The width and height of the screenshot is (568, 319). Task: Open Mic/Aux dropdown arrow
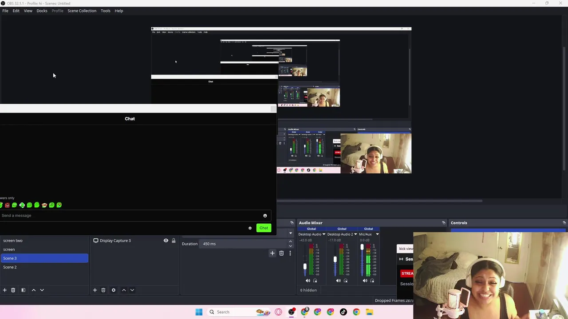(x=377, y=234)
